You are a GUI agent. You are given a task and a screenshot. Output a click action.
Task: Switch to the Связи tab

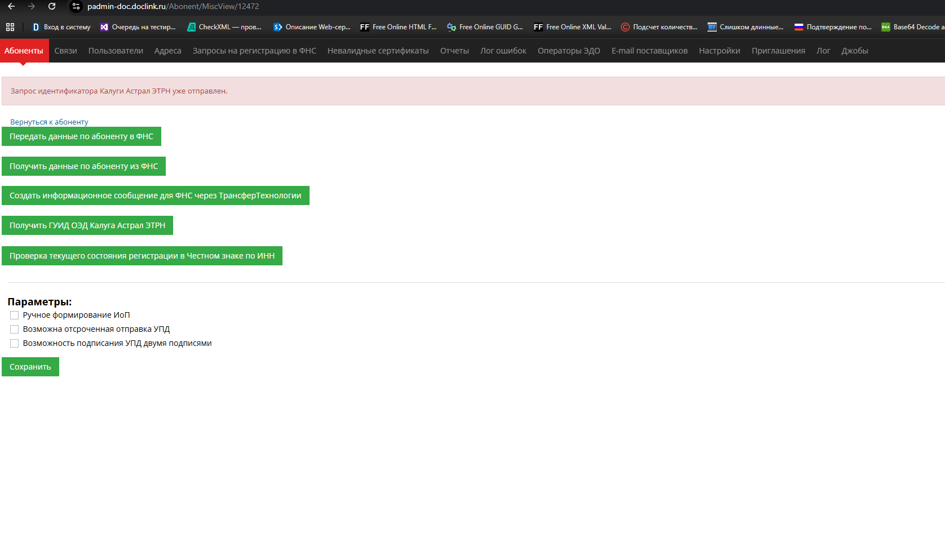coord(65,51)
